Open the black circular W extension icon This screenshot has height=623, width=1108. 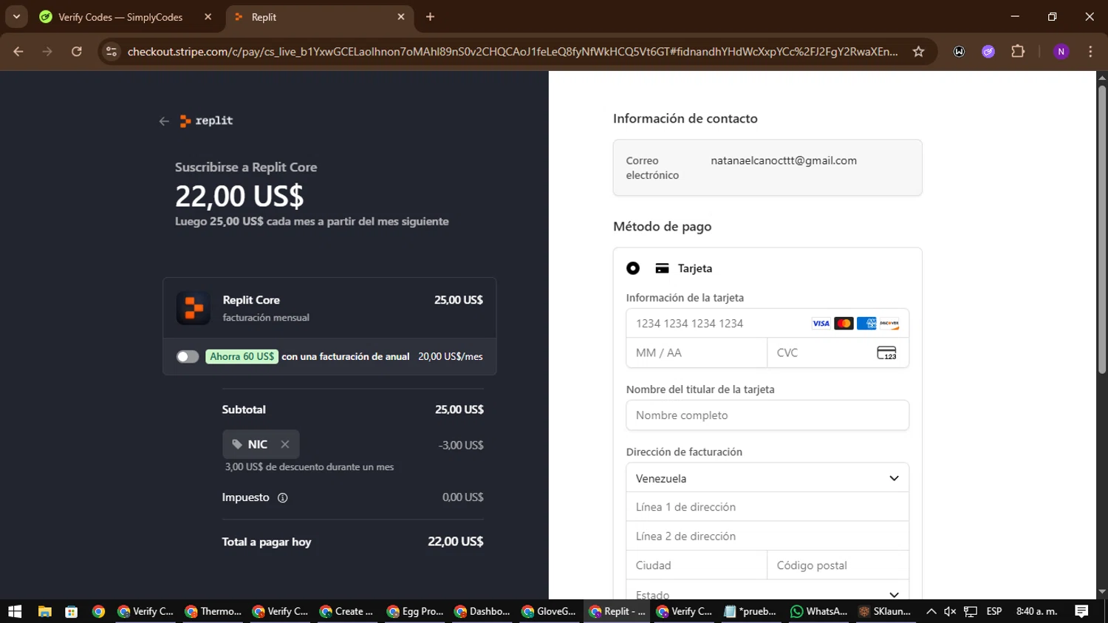(x=959, y=52)
